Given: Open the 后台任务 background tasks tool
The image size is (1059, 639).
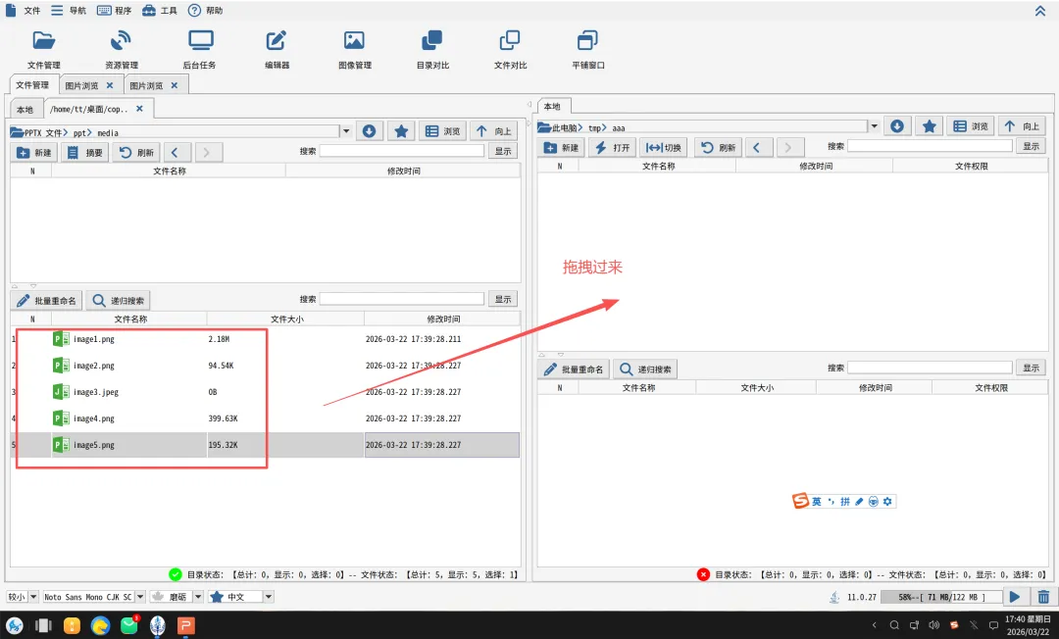Looking at the screenshot, I should pyautogui.click(x=200, y=50).
